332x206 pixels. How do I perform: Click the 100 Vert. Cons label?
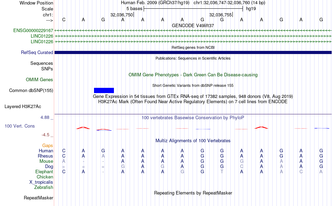click(20, 126)
